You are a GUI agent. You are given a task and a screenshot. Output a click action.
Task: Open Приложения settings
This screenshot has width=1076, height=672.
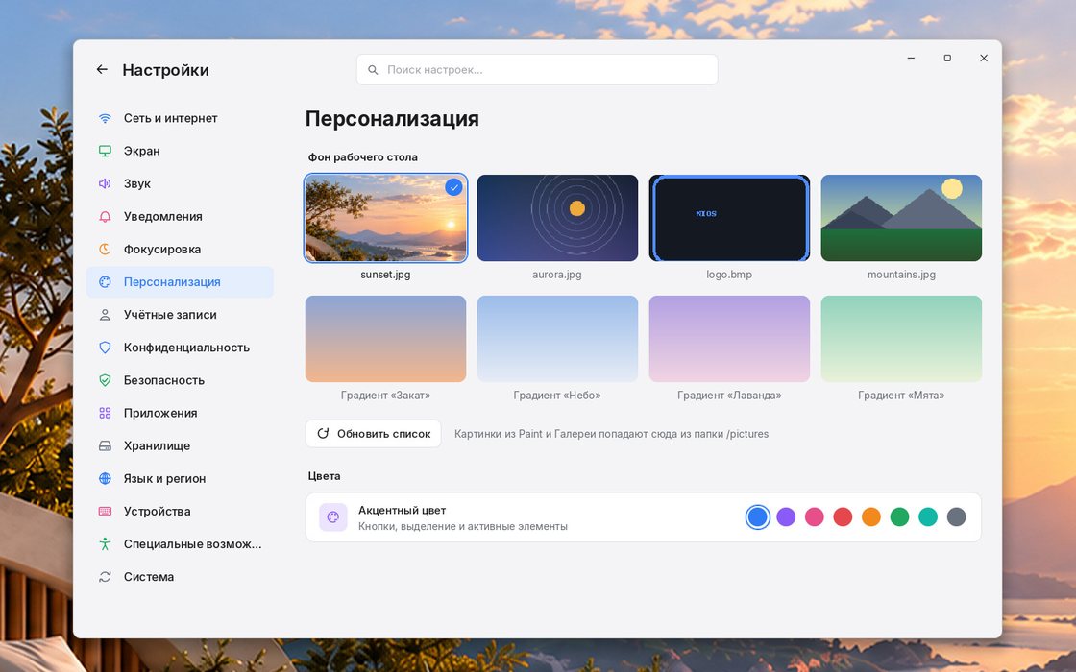click(180, 413)
